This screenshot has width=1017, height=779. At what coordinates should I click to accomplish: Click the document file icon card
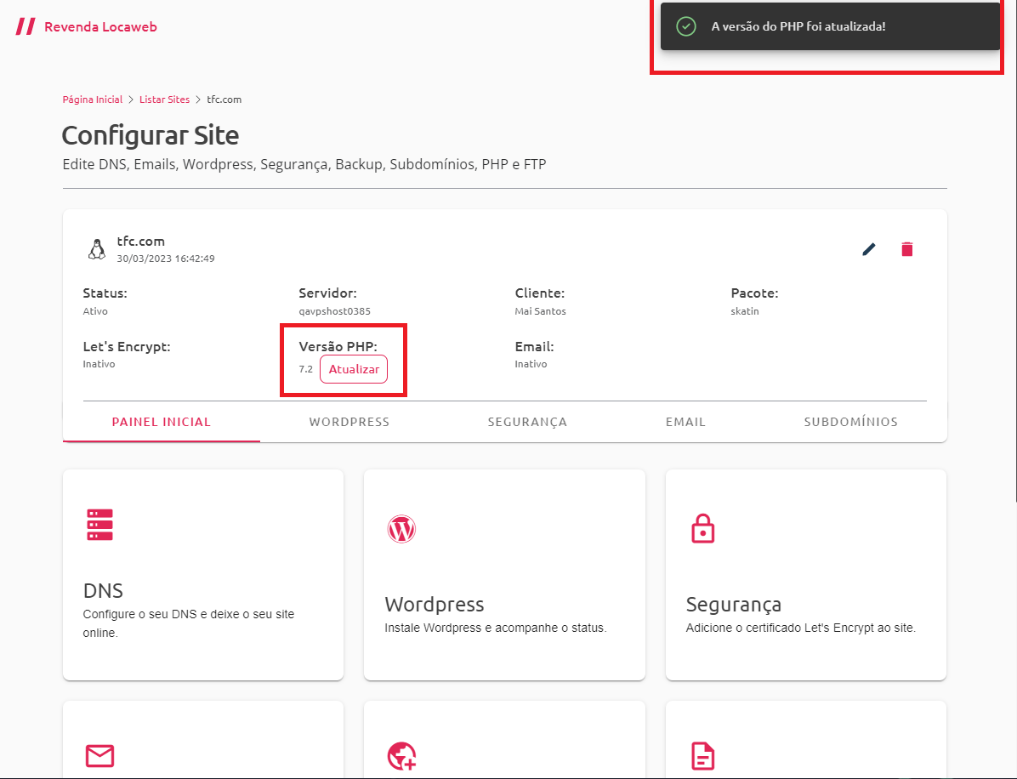coord(703,756)
